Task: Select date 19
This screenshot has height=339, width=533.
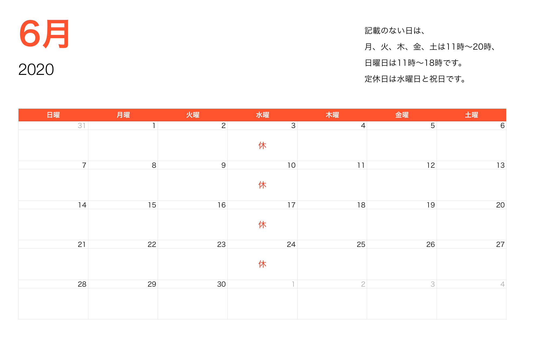Action: click(431, 205)
